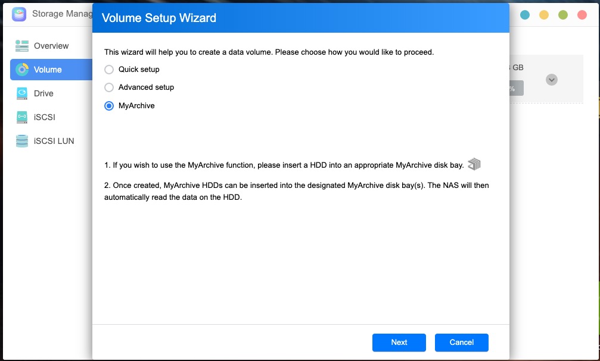The width and height of the screenshot is (600, 361).
Task: Click the MyArchive disk bay icon
Action: pyautogui.click(x=474, y=164)
